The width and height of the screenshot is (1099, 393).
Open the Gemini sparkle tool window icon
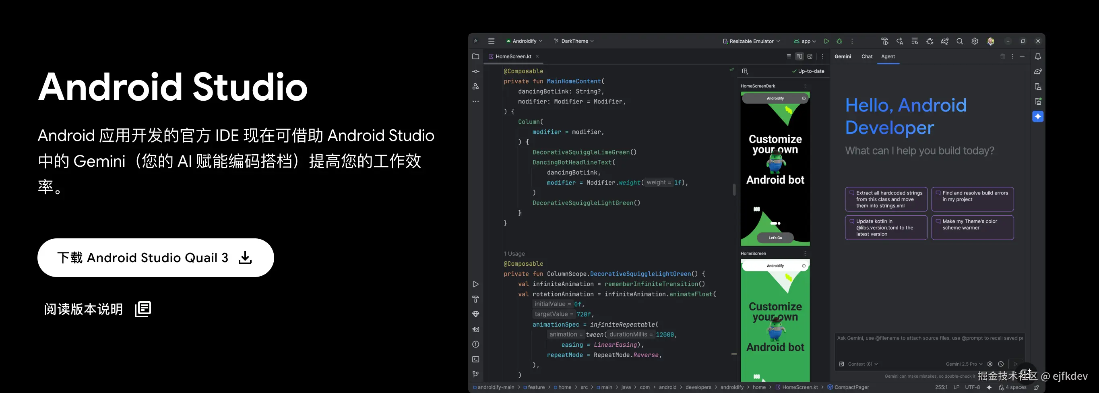pyautogui.click(x=1037, y=116)
